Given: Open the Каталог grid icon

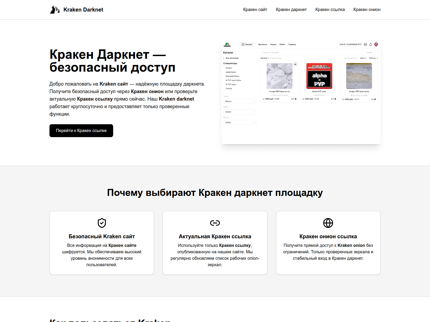Looking at the screenshot, I should click(243, 44).
